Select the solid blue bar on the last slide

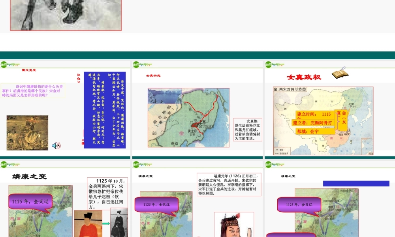pos(356,184)
